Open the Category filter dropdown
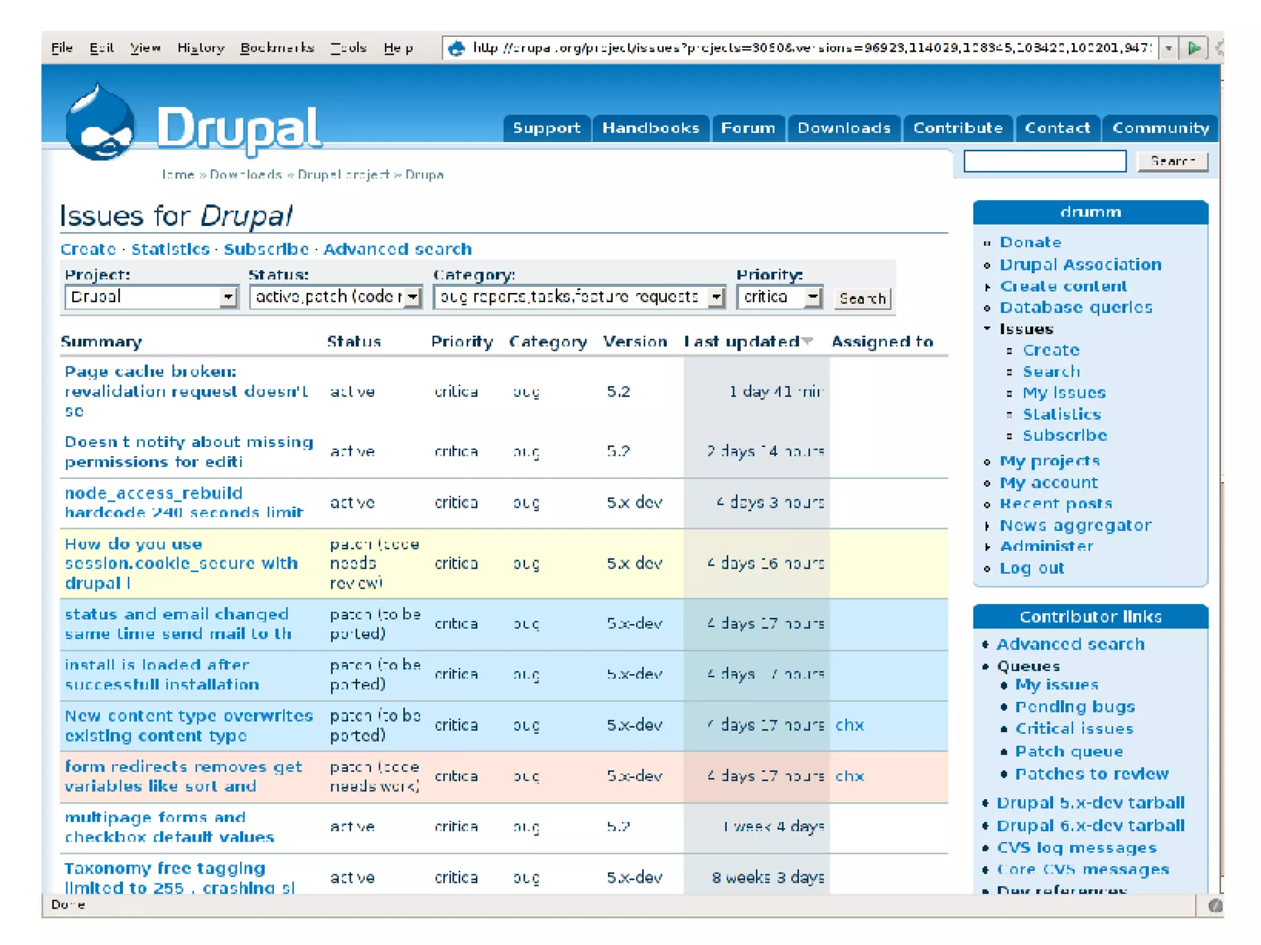 [579, 297]
